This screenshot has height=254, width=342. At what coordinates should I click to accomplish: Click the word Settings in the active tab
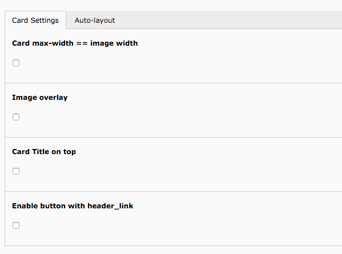45,21
